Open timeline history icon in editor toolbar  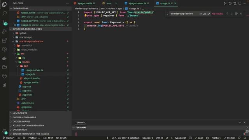230,3
